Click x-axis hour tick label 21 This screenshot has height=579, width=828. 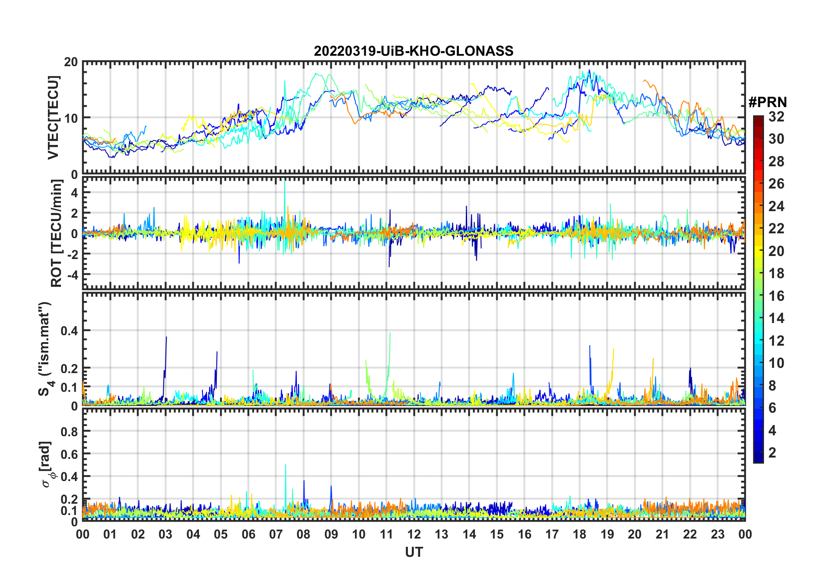click(x=662, y=535)
